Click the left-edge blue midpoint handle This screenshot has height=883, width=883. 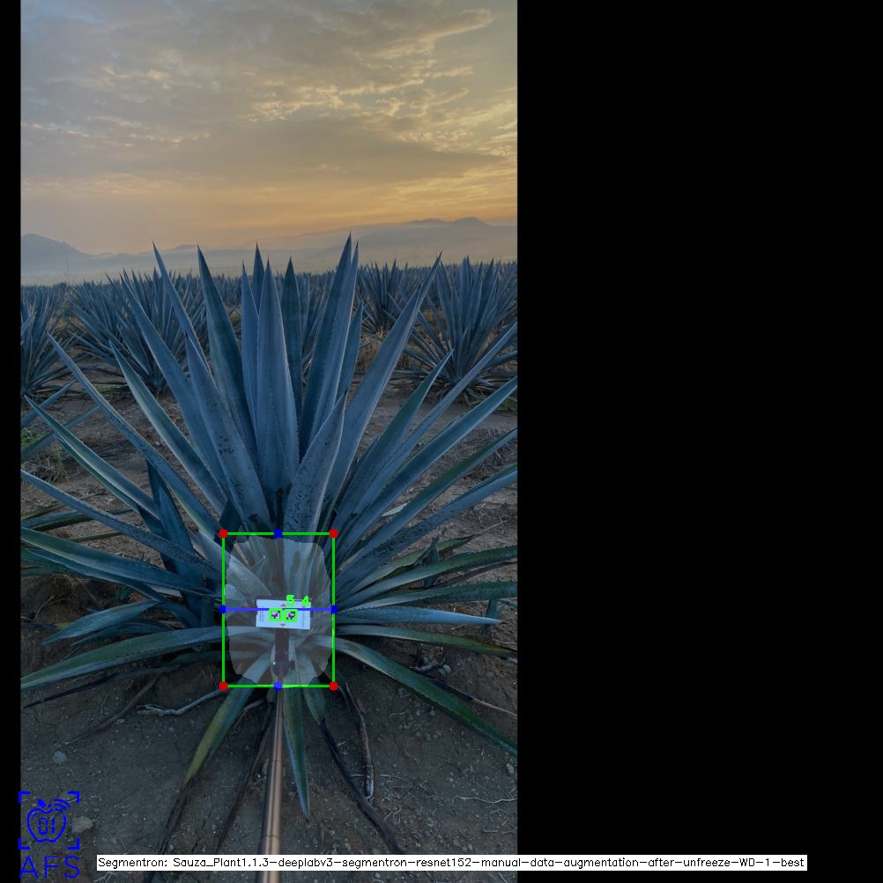coord(223,609)
